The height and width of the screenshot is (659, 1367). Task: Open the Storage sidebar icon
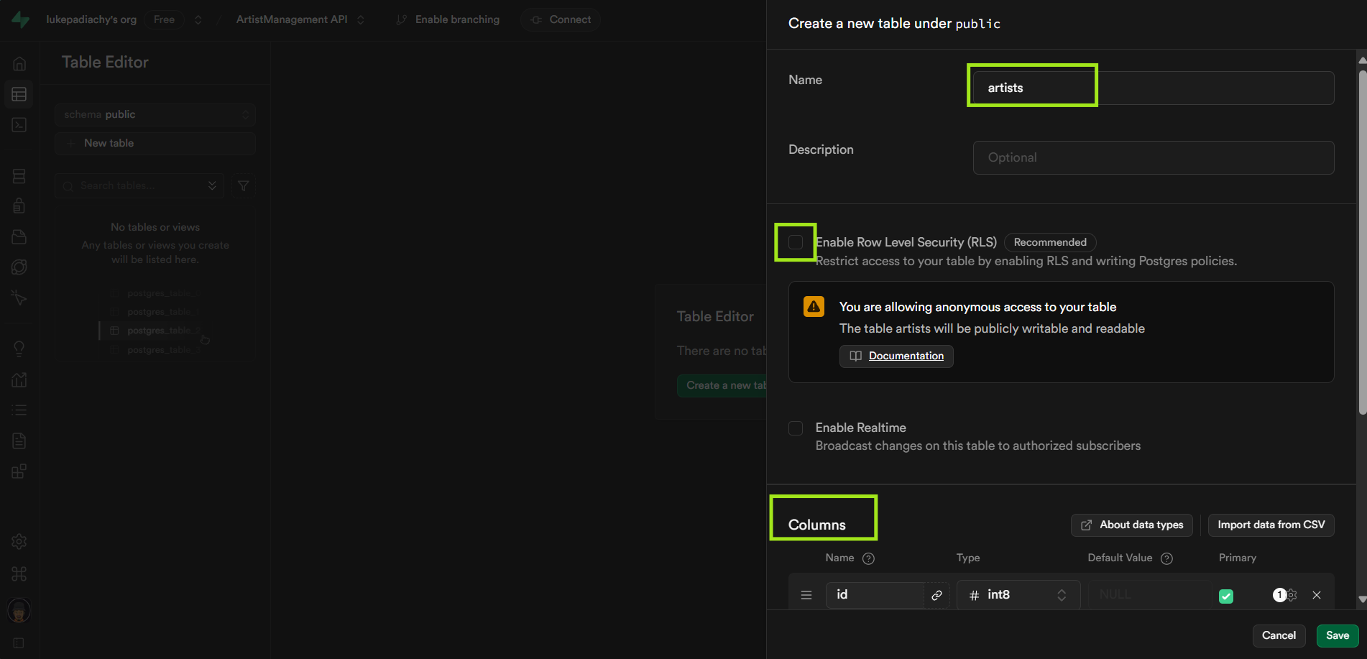[x=19, y=236]
